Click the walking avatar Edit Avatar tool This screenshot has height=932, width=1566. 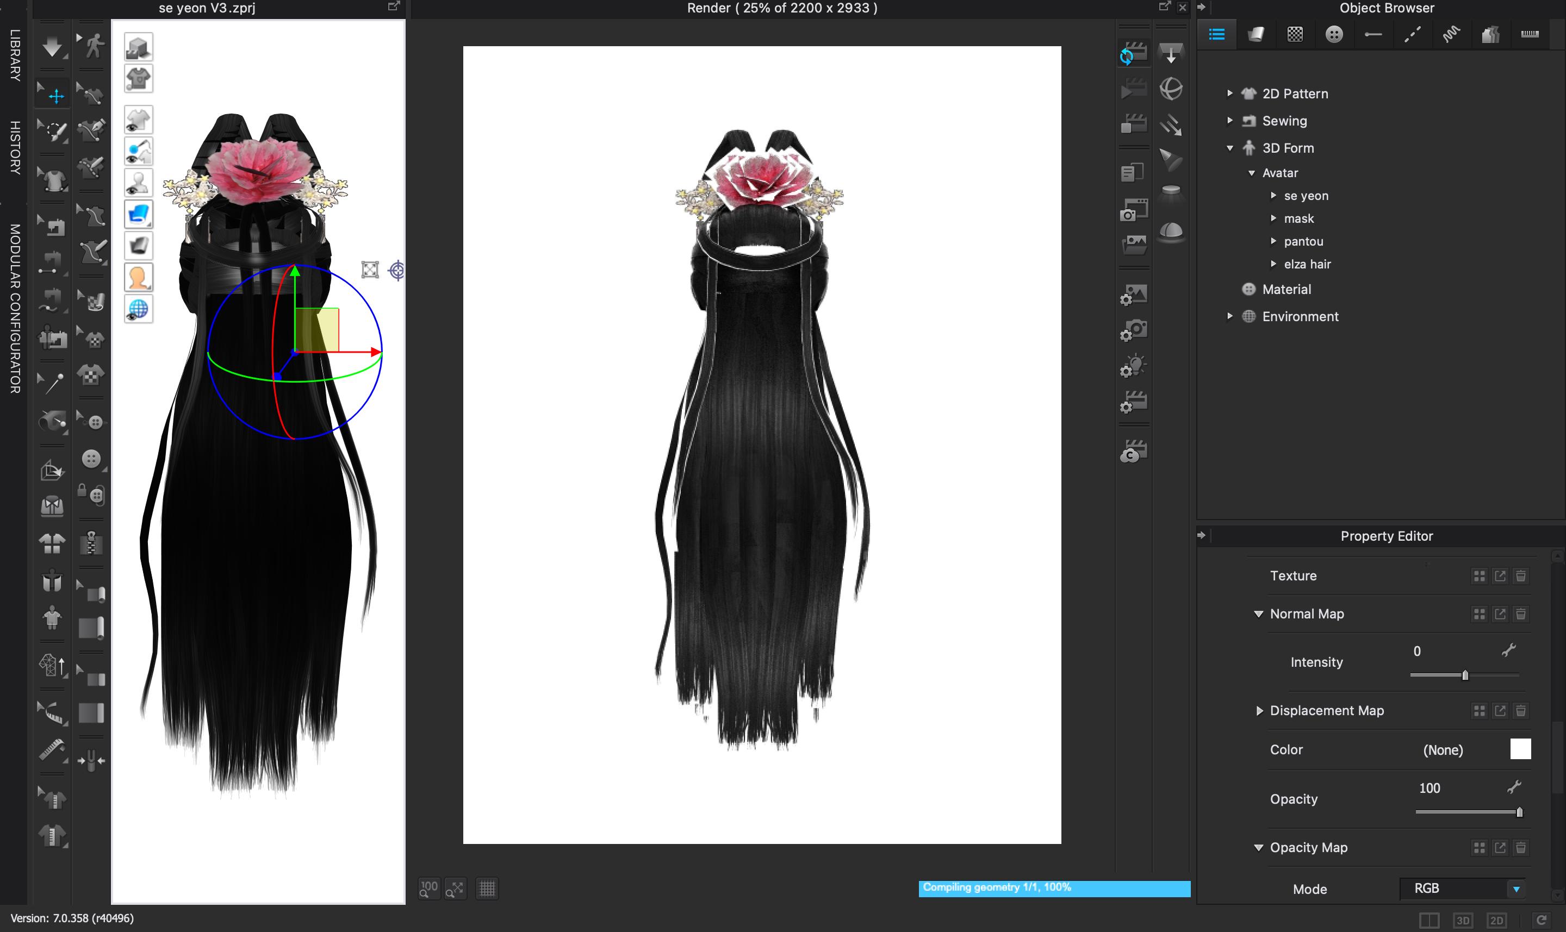(92, 46)
